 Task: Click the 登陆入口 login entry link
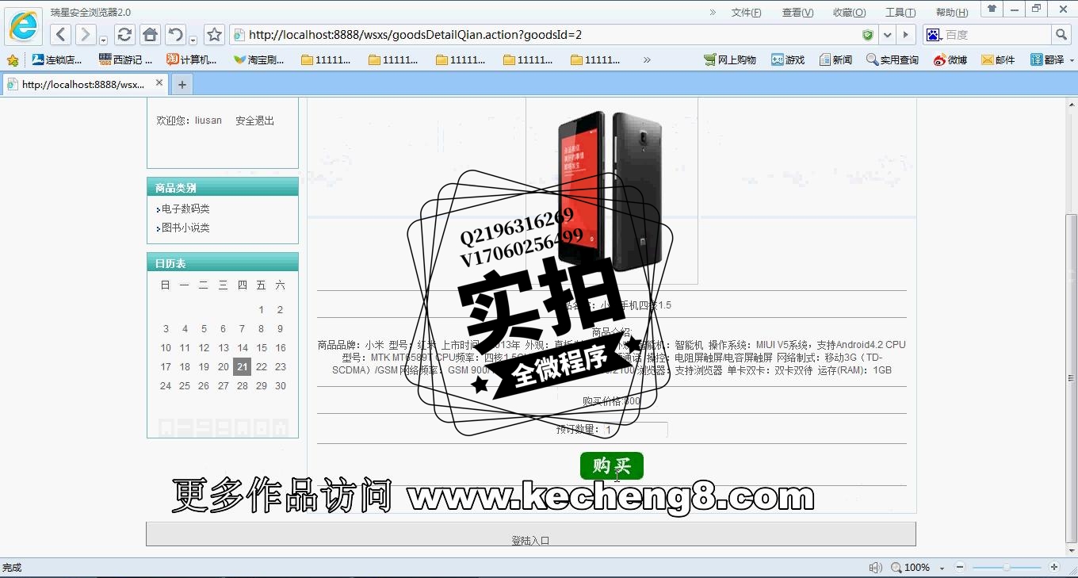point(530,541)
